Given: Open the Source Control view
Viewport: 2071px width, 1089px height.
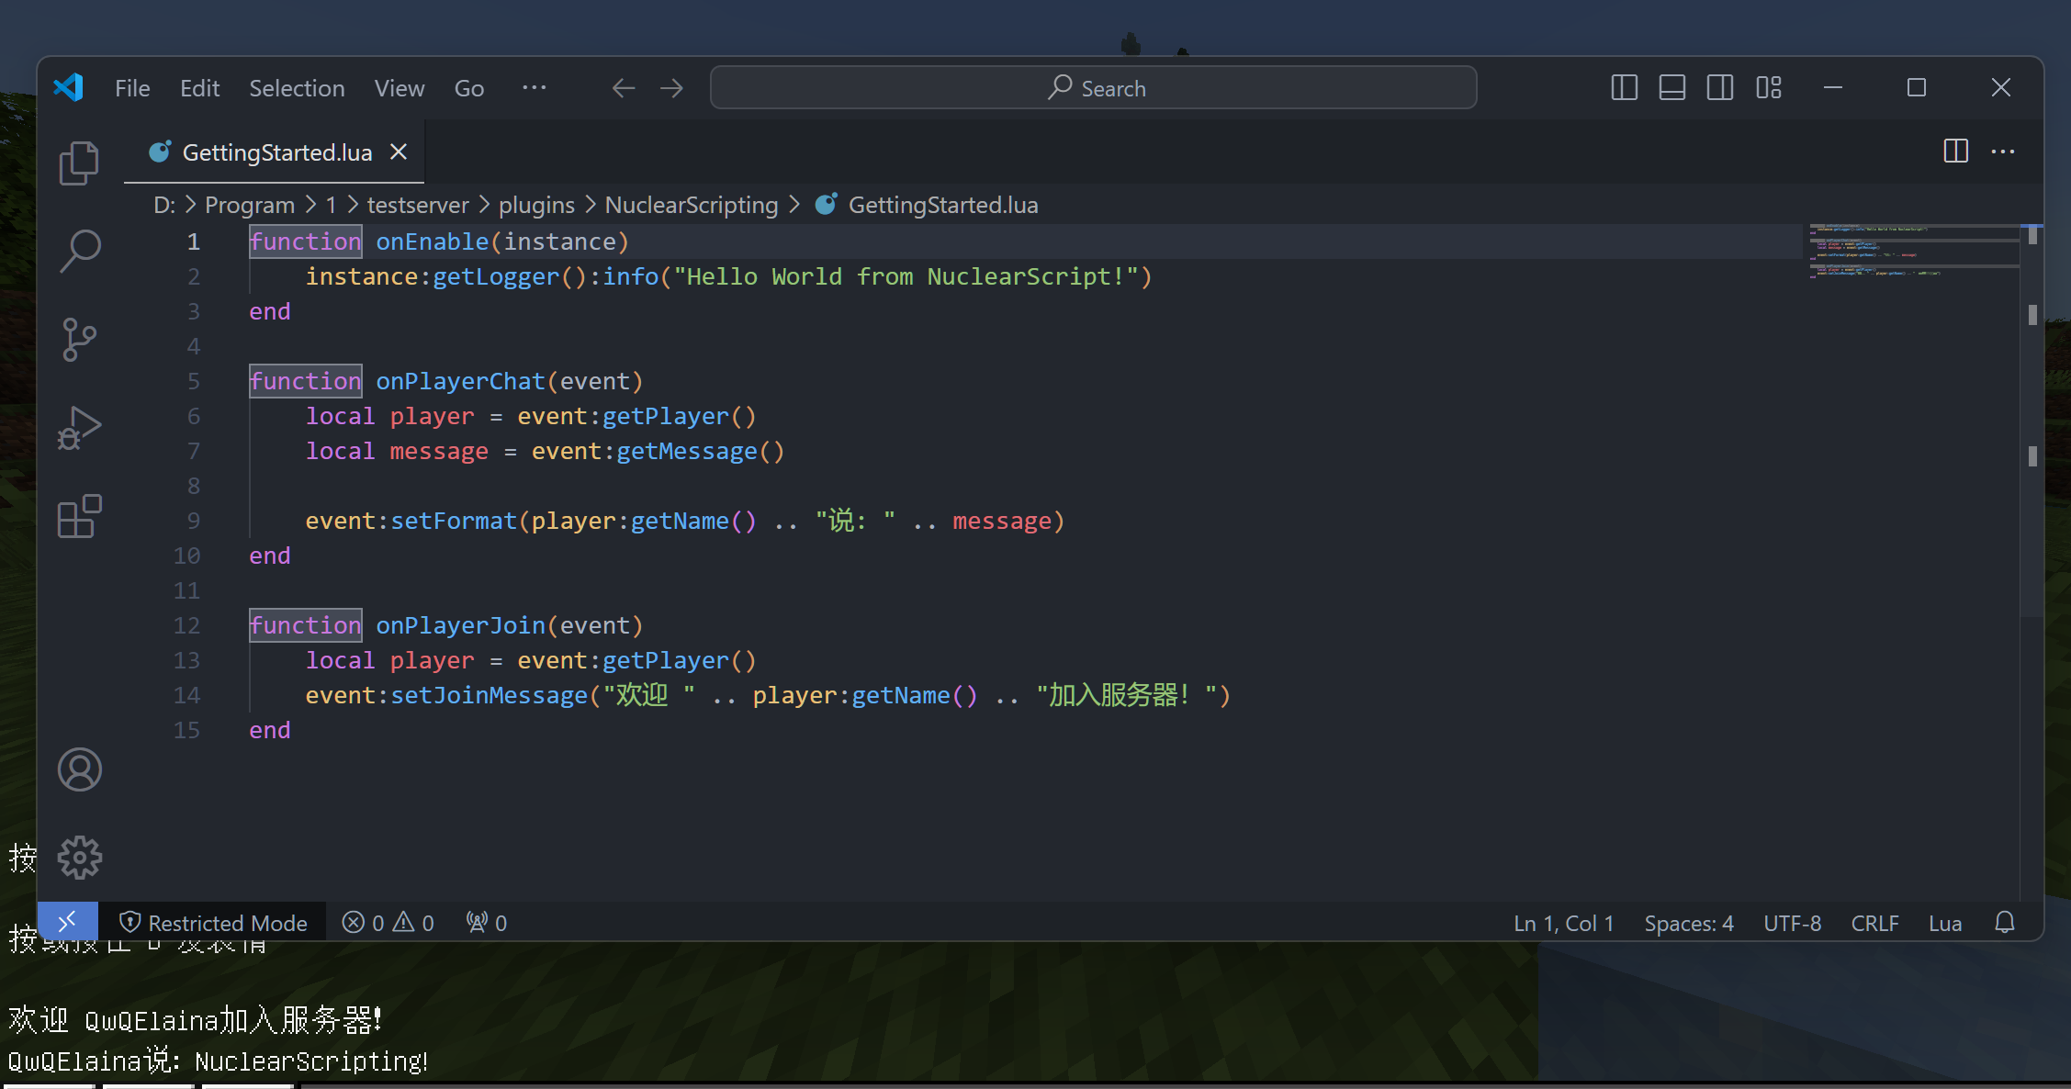Looking at the screenshot, I should pyautogui.click(x=80, y=339).
